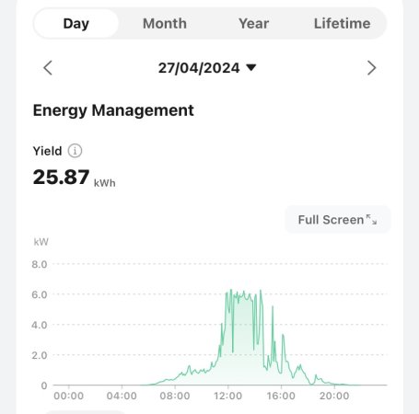Click the 08:00 label on time axis
The width and height of the screenshot is (419, 414).
[175, 396]
